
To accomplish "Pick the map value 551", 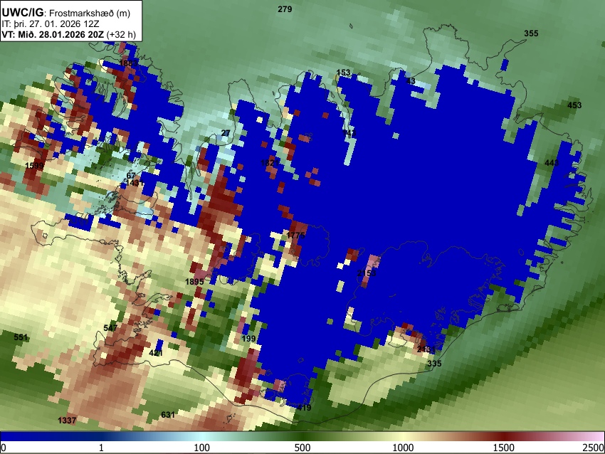I will click(21, 337).
